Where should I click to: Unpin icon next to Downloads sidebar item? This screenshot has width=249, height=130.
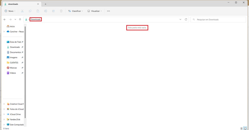point(22,47)
